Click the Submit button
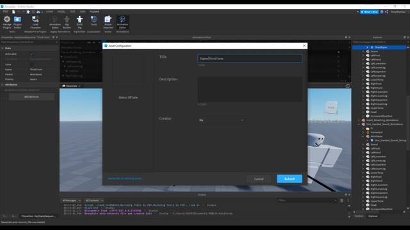 [x=290, y=179]
